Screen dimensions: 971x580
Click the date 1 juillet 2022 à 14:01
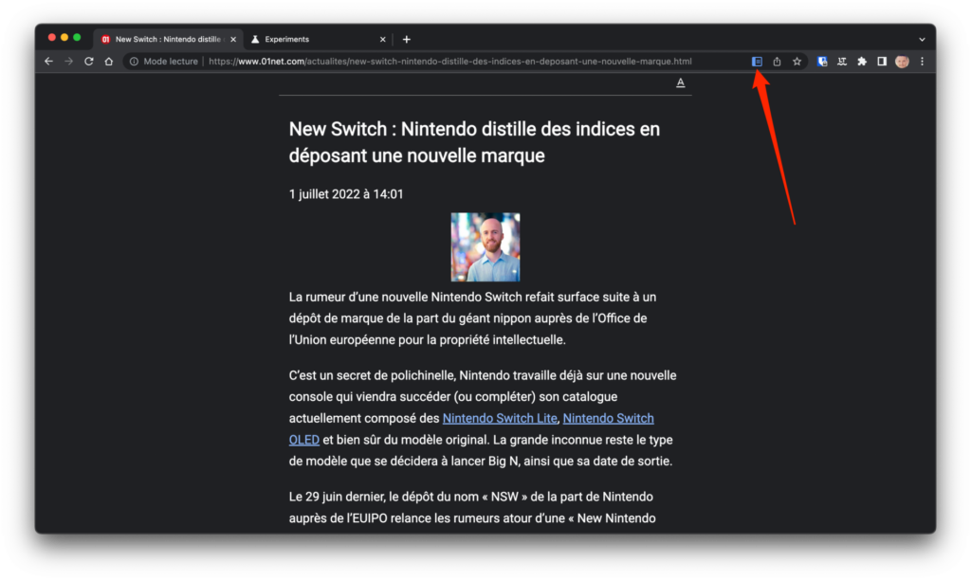346,194
